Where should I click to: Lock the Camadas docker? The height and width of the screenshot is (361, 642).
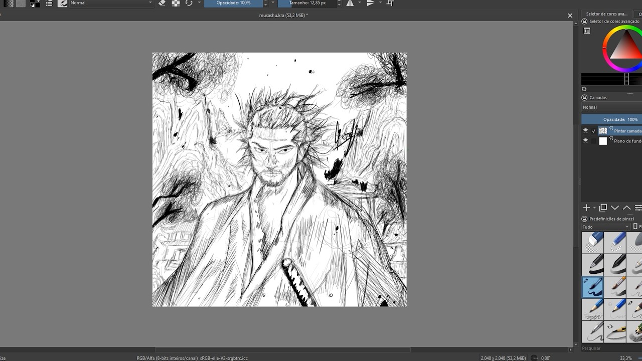point(584,98)
